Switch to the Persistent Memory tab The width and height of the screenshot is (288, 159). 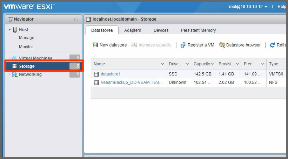tap(198, 30)
